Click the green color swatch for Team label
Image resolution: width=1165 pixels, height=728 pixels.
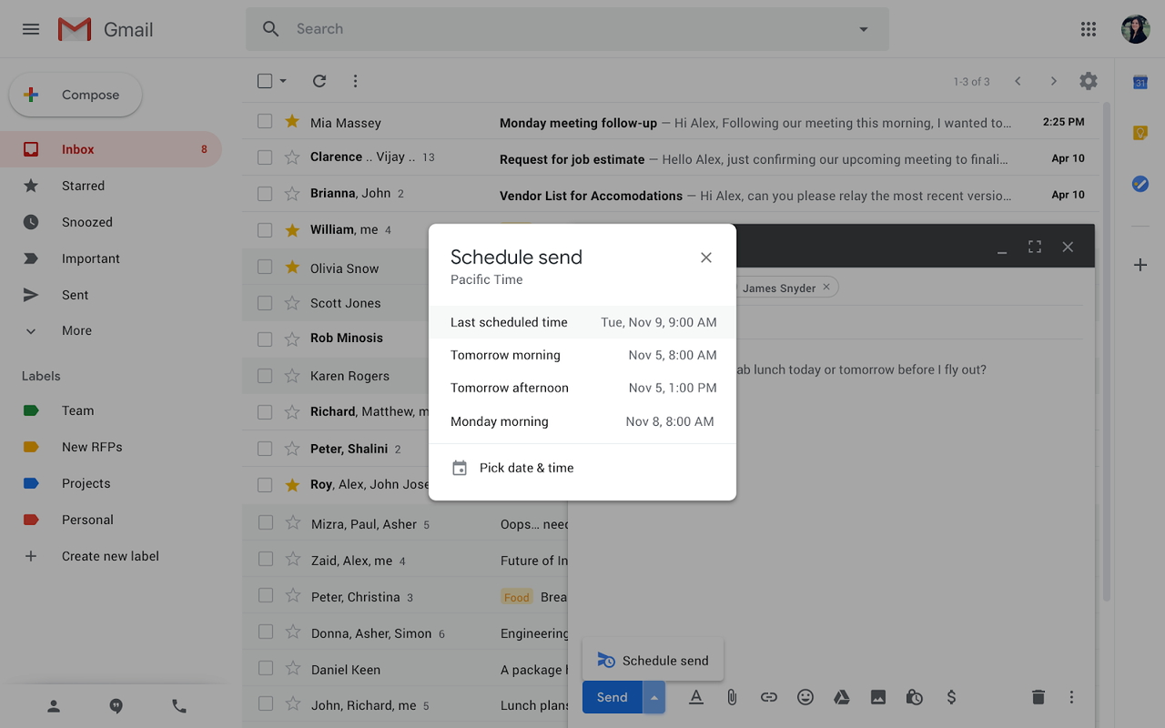tap(30, 410)
